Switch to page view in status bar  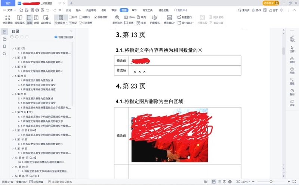pos(214,182)
